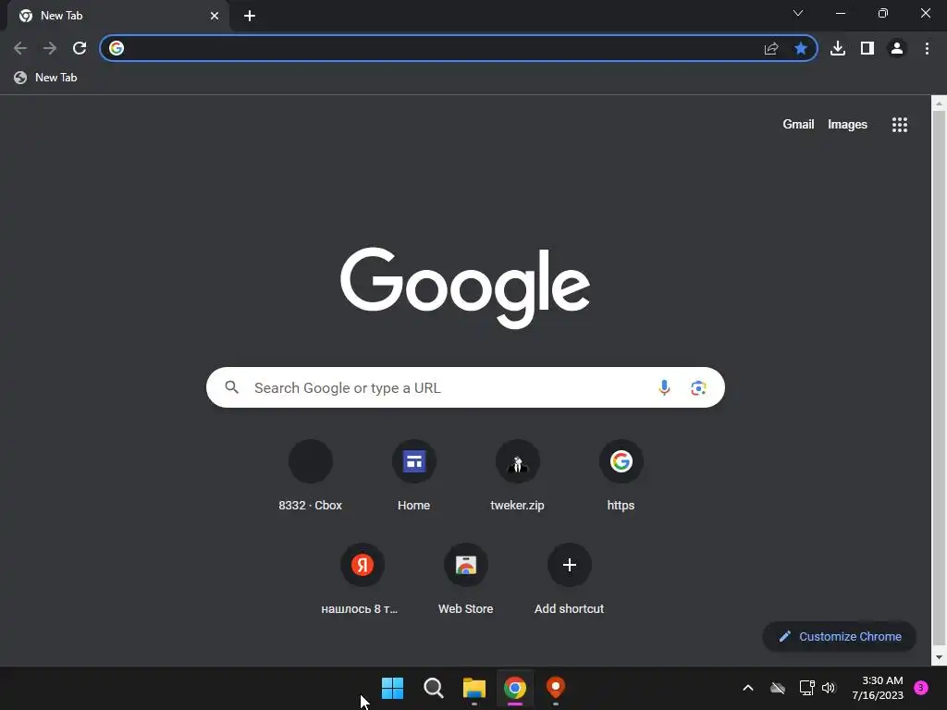Open Windows taskbar search
The width and height of the screenshot is (947, 710).
[x=434, y=688]
